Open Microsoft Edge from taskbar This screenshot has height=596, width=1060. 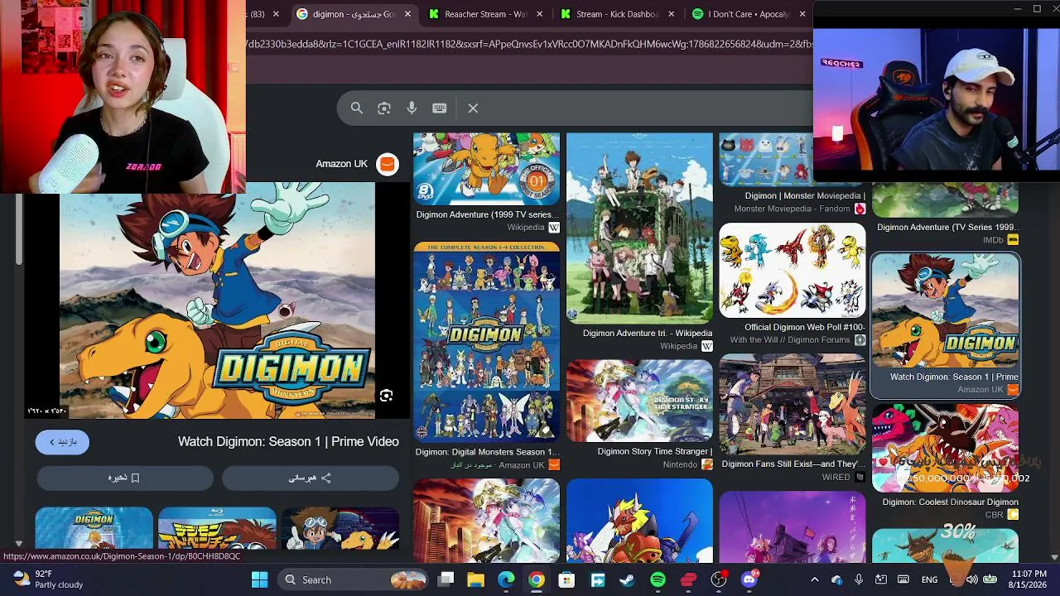click(506, 579)
